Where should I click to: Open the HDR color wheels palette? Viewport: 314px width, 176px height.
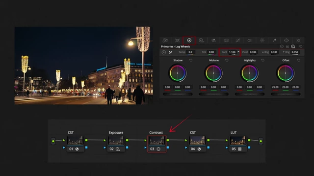pos(201,41)
